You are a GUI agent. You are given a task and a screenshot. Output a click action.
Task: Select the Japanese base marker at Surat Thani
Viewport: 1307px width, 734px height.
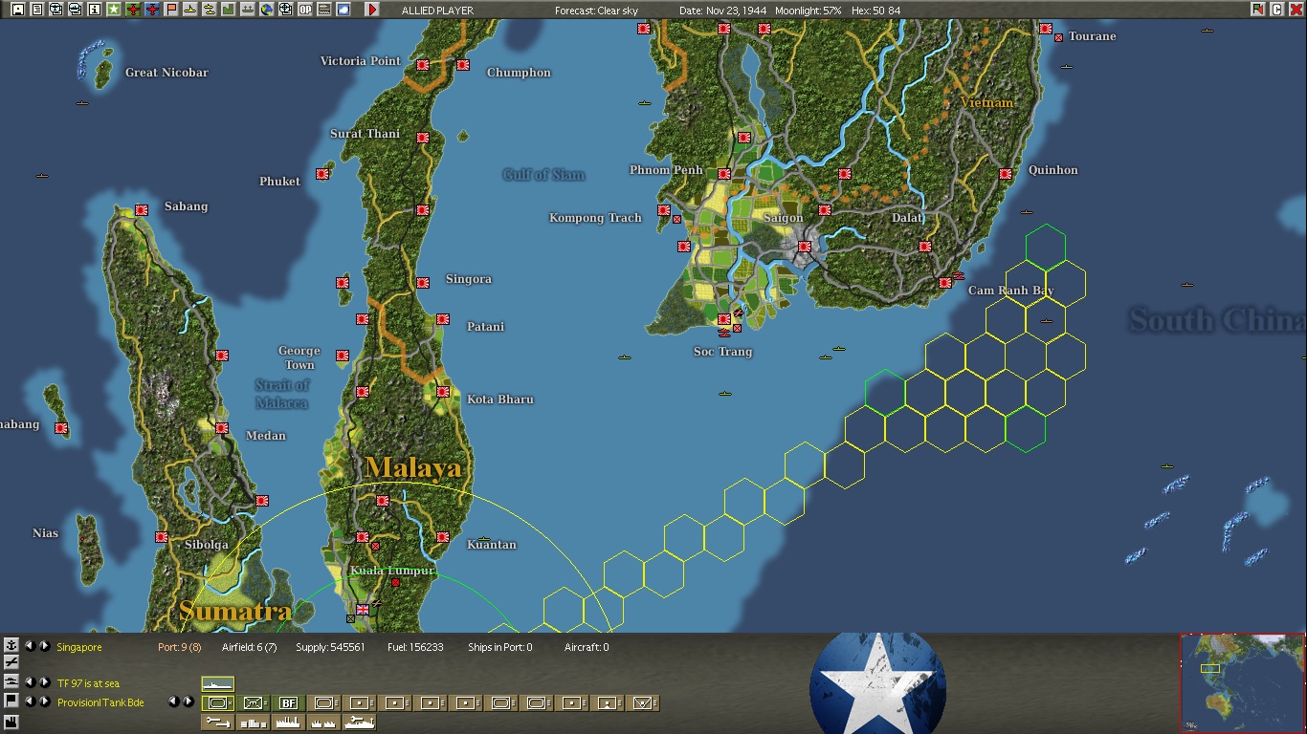[x=423, y=138]
